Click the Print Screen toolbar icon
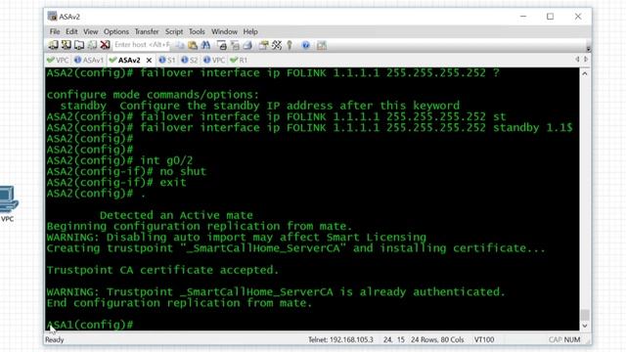 click(x=222, y=46)
